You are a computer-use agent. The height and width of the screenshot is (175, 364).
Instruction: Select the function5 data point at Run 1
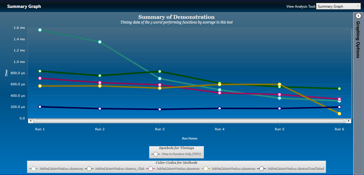click(40, 30)
